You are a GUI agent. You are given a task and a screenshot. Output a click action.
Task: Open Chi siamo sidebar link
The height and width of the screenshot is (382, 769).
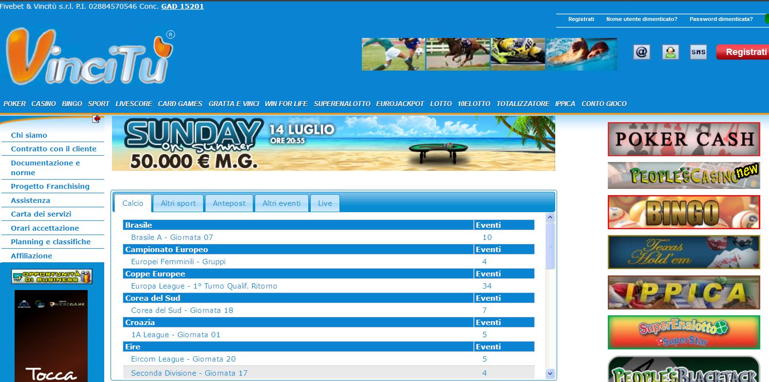click(29, 135)
